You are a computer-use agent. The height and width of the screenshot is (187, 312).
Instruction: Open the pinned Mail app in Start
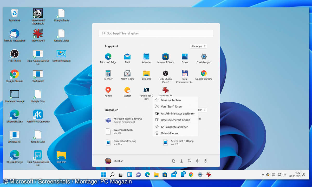click(x=127, y=58)
